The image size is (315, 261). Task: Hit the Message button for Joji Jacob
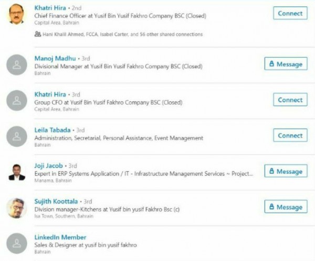pos(286,171)
